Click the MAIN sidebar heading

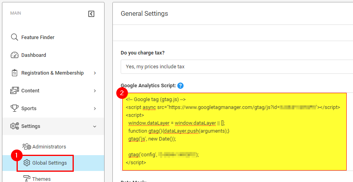15,13
